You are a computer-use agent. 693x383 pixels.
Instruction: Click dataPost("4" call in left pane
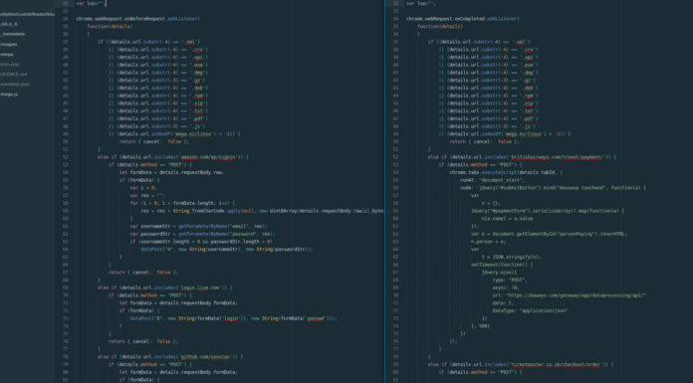227,249
